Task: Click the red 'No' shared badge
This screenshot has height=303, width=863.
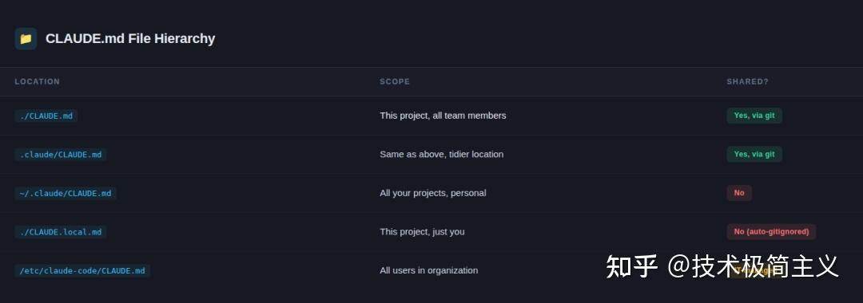Action: 739,193
